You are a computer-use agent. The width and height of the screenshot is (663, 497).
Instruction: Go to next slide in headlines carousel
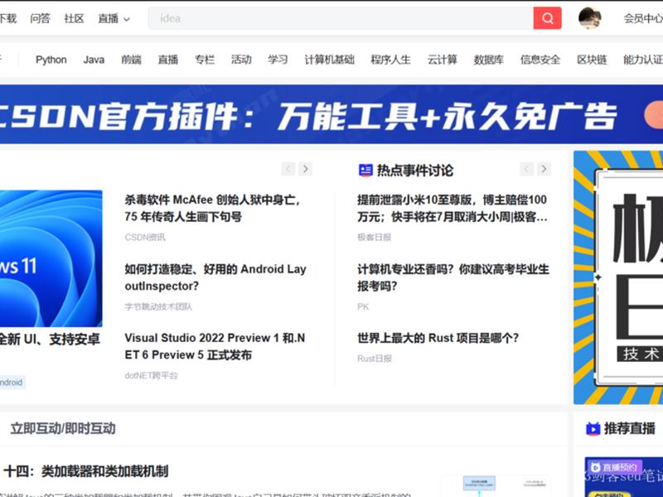[305, 169]
